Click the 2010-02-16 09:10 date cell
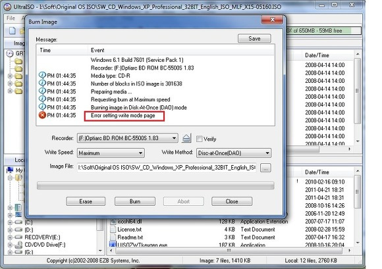The image size is (382, 269). 325,182
